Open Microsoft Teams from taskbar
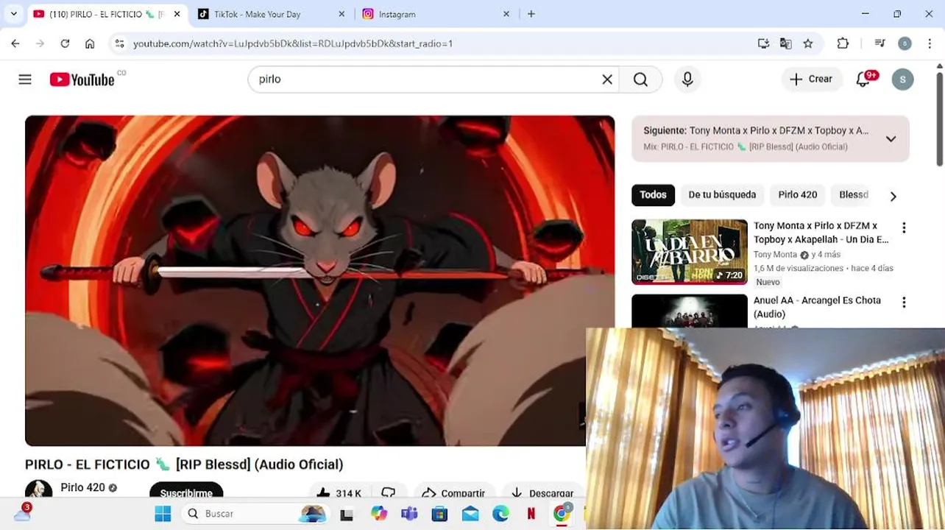Screen dimensions: 945x530 tap(409, 514)
